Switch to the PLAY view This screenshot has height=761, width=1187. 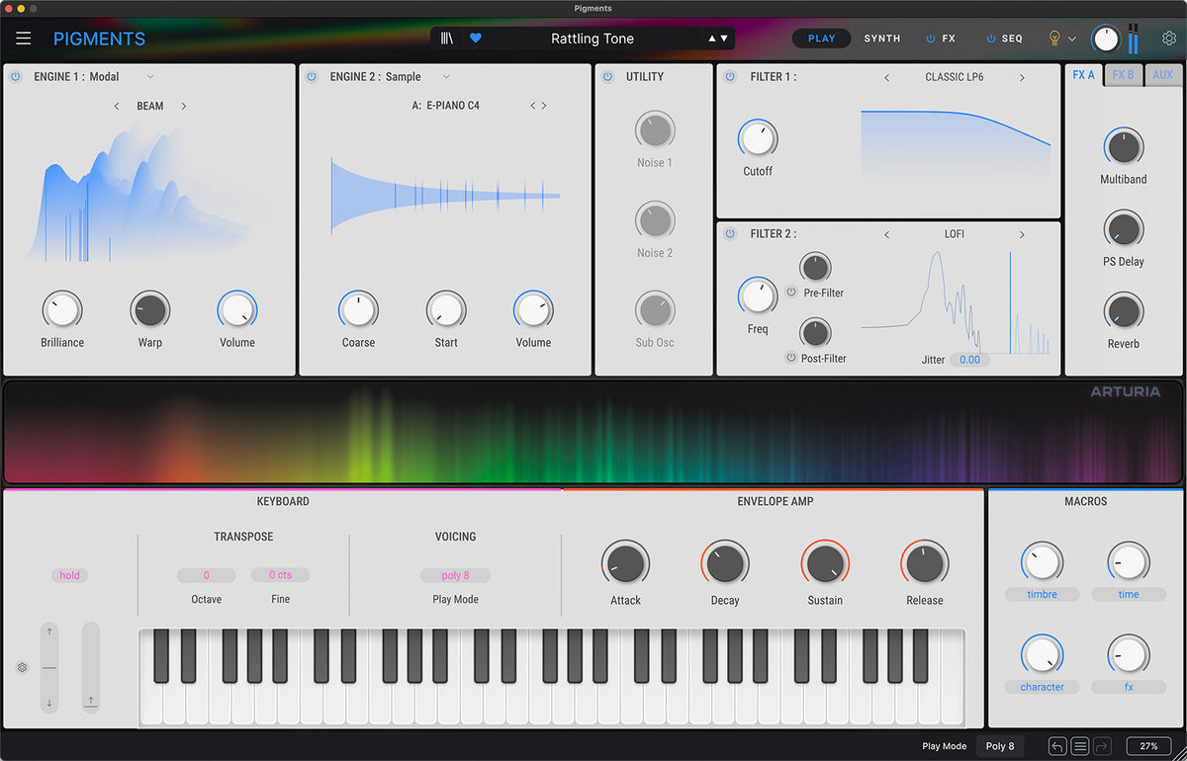[x=822, y=39]
